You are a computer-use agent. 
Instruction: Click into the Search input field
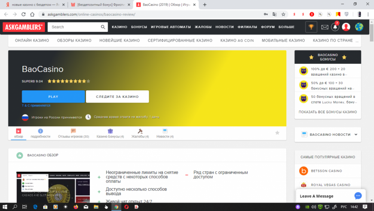point(75,27)
